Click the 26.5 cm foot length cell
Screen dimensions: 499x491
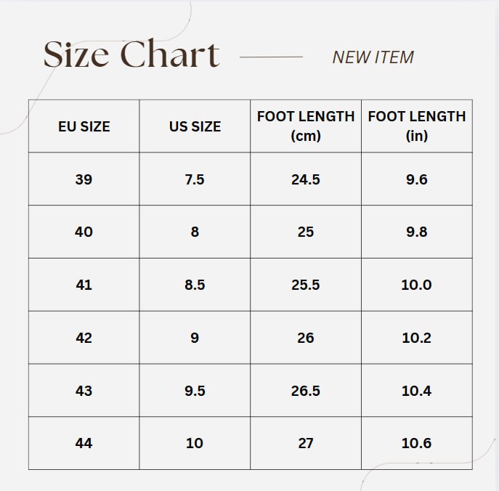306,391
